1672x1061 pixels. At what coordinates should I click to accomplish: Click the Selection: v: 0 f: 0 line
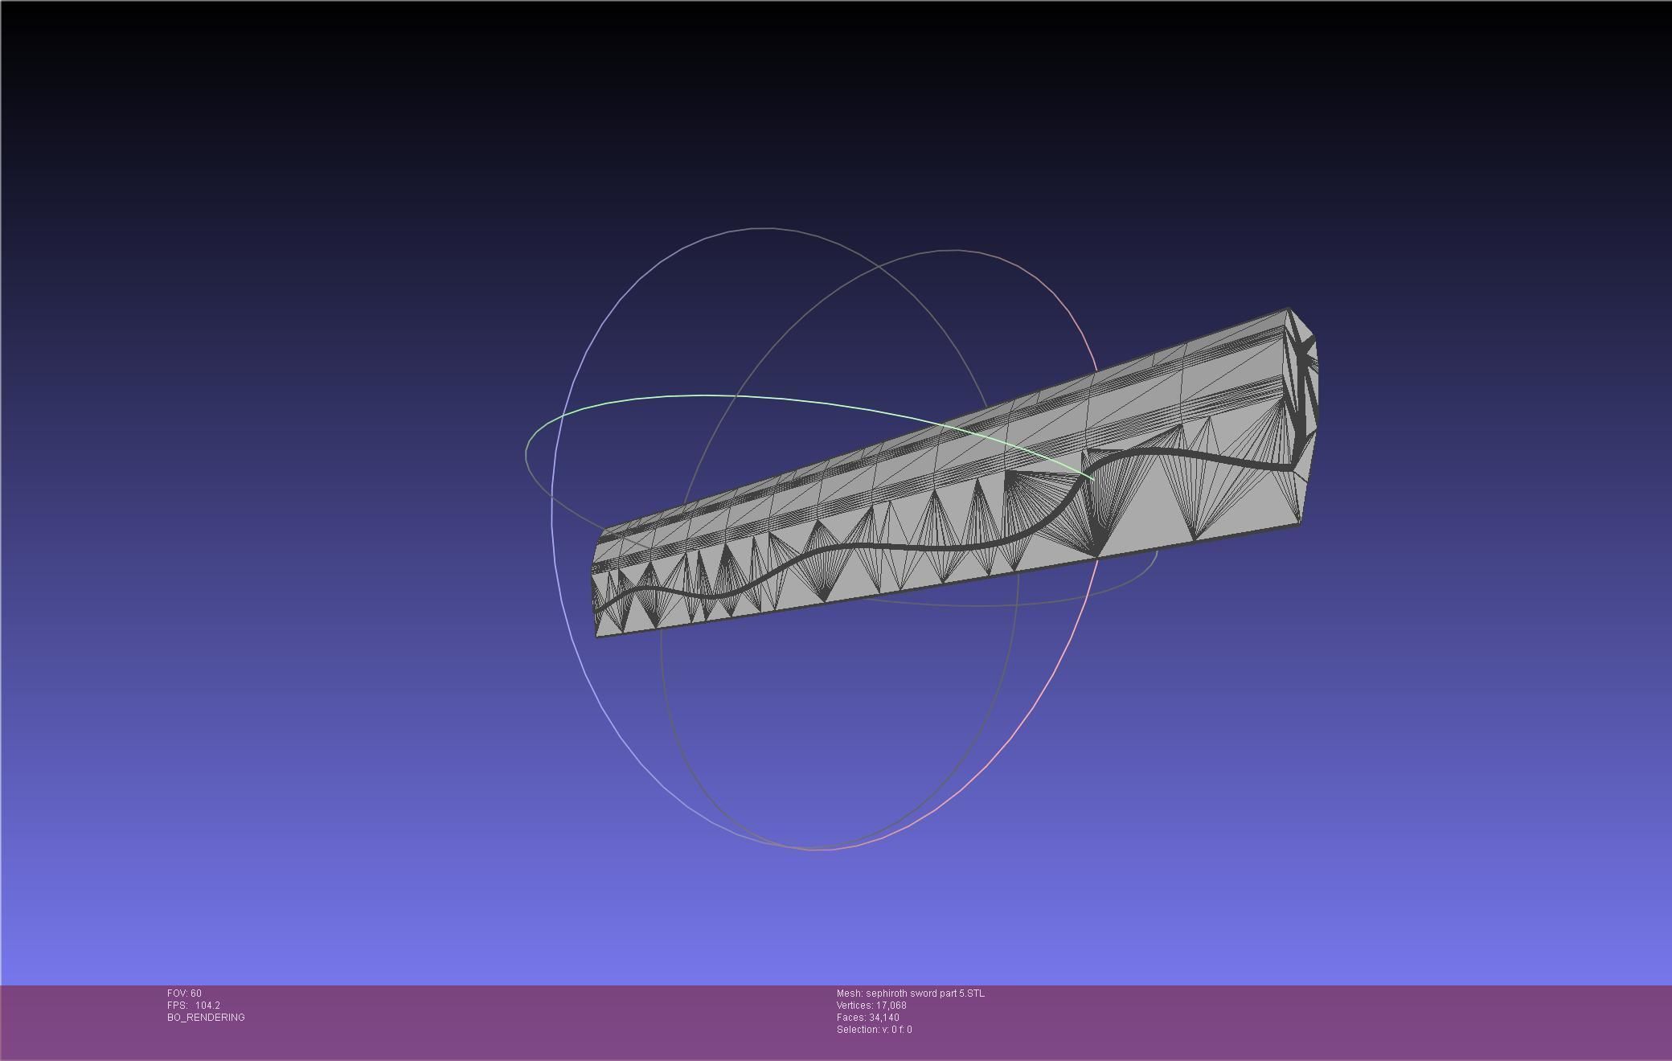click(874, 1030)
